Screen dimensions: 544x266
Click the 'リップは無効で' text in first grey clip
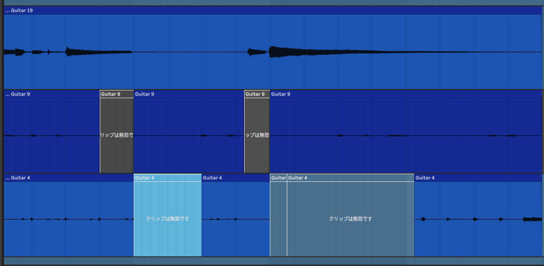(116, 135)
